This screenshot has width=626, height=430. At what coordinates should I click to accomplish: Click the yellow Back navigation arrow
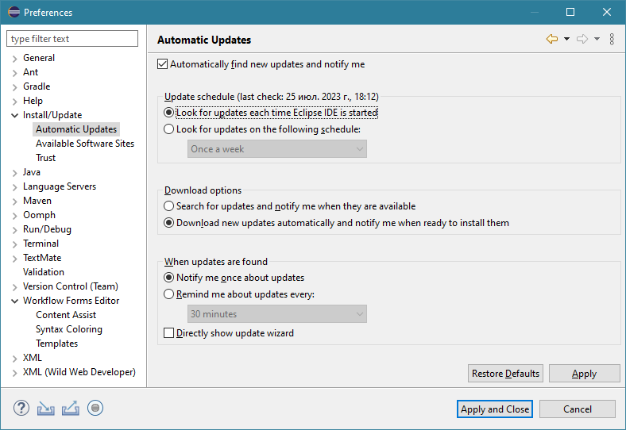tap(552, 39)
